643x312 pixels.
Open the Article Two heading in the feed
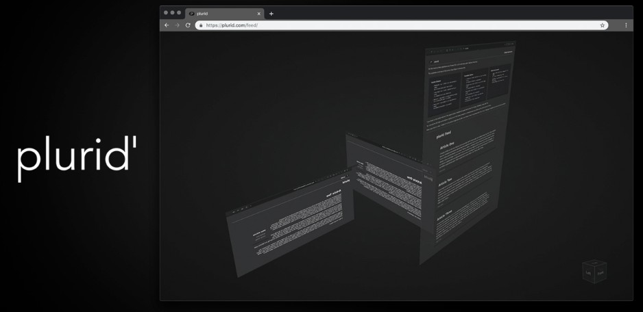[446, 183]
